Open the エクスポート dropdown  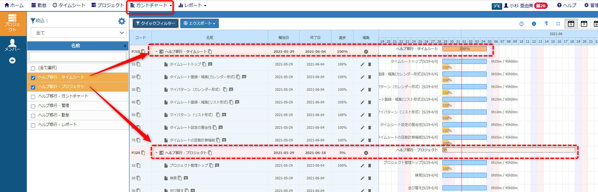pyautogui.click(x=199, y=23)
